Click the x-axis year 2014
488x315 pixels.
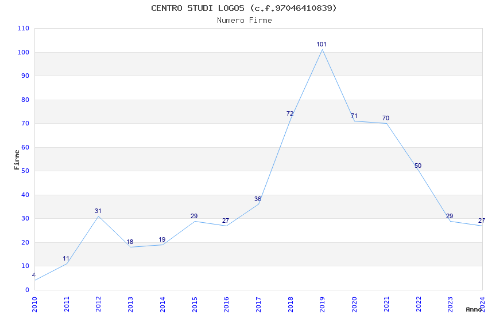162,305
